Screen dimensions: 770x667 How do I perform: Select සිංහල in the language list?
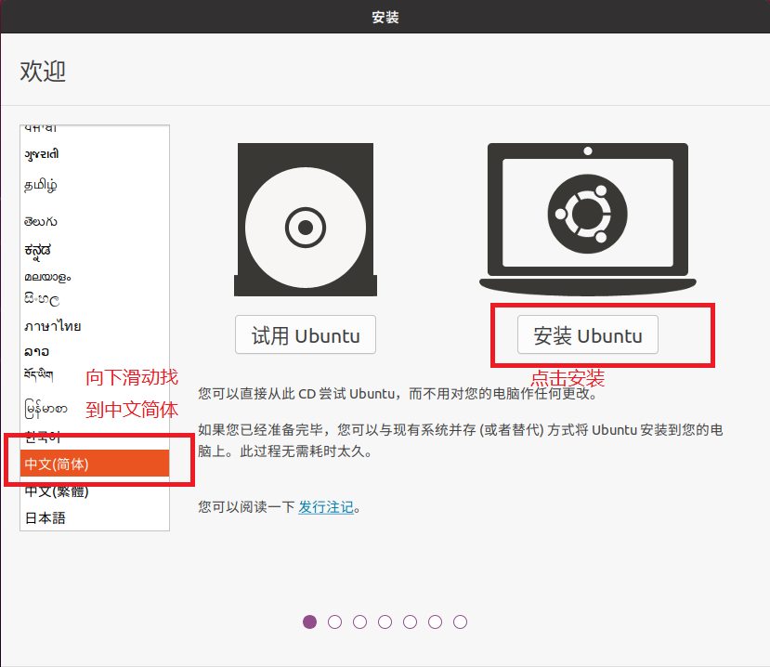pyautogui.click(x=95, y=299)
